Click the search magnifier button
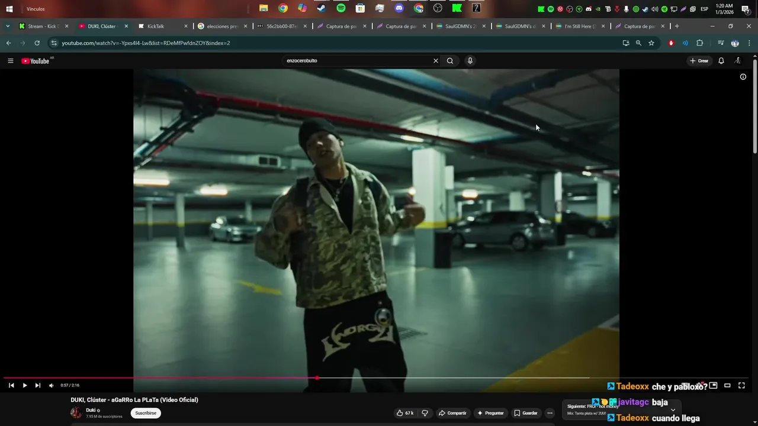Viewport: 758px width, 426px height. coord(450,61)
